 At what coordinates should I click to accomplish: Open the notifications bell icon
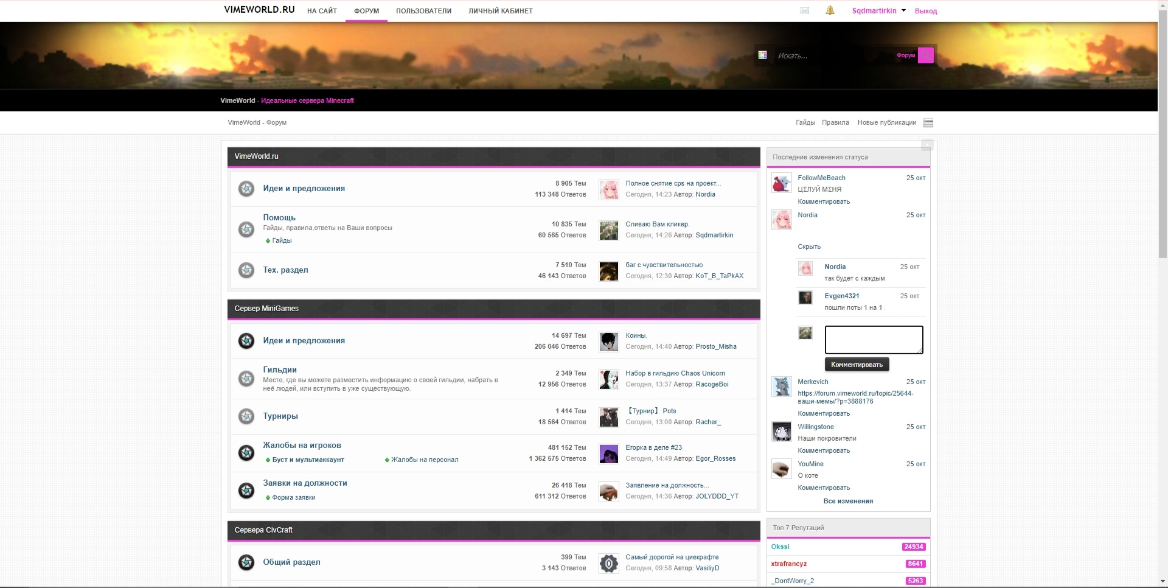tap(830, 10)
